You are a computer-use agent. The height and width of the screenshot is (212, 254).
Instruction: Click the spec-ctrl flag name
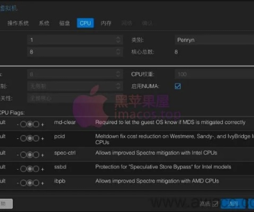(65, 153)
